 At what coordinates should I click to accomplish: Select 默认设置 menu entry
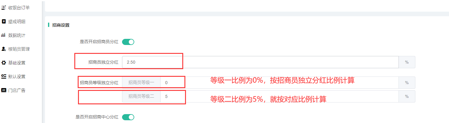17,76
